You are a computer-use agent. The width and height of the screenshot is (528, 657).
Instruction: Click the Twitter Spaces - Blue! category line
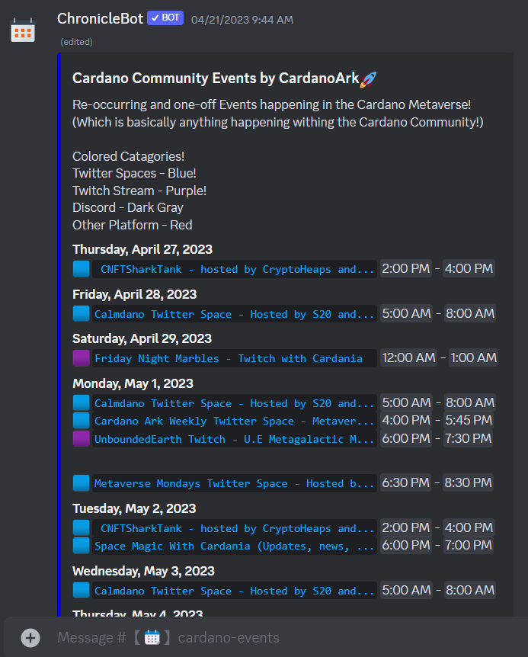(134, 173)
